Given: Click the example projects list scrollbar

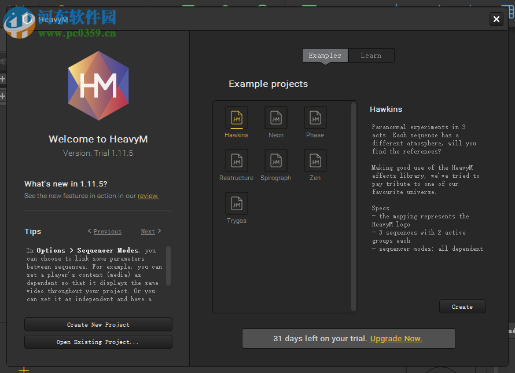Looking at the screenshot, I should click(354, 206).
